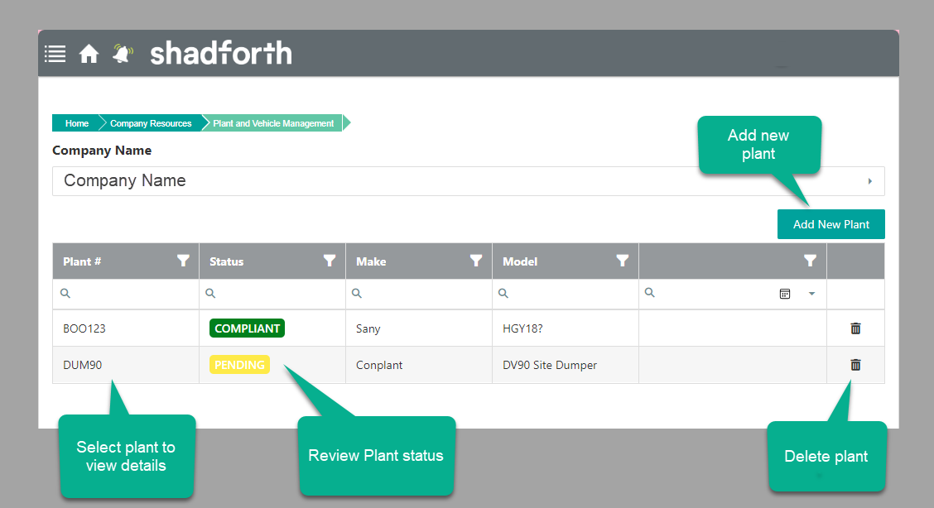Image resolution: width=934 pixels, height=508 pixels.
Task: Filter the Make column
Action: tap(476, 261)
